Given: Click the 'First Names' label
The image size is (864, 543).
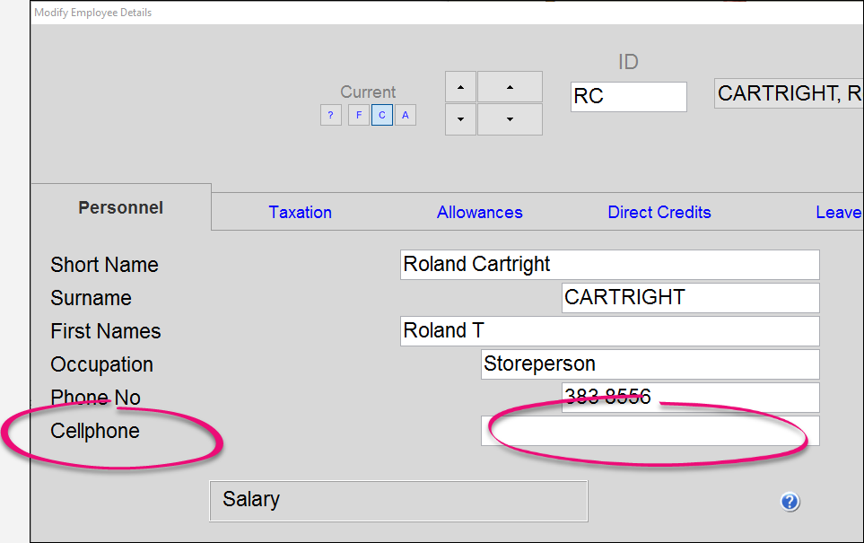Looking at the screenshot, I should (106, 331).
